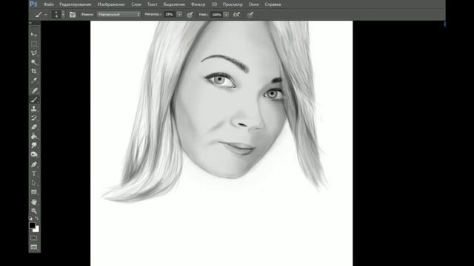This screenshot has height=266, width=474.
Task: Click the Photoshop Ps logo
Action: (33, 4)
